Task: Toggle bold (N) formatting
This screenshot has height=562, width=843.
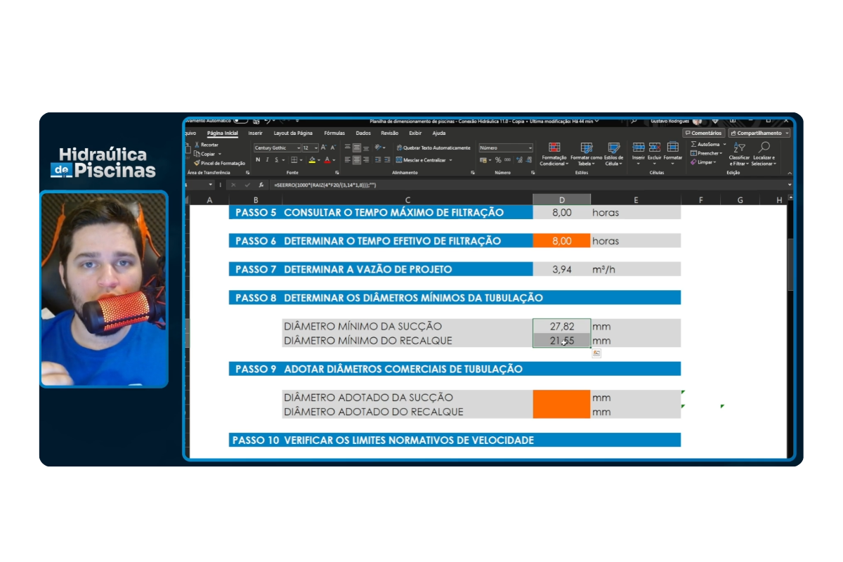Action: pyautogui.click(x=258, y=160)
